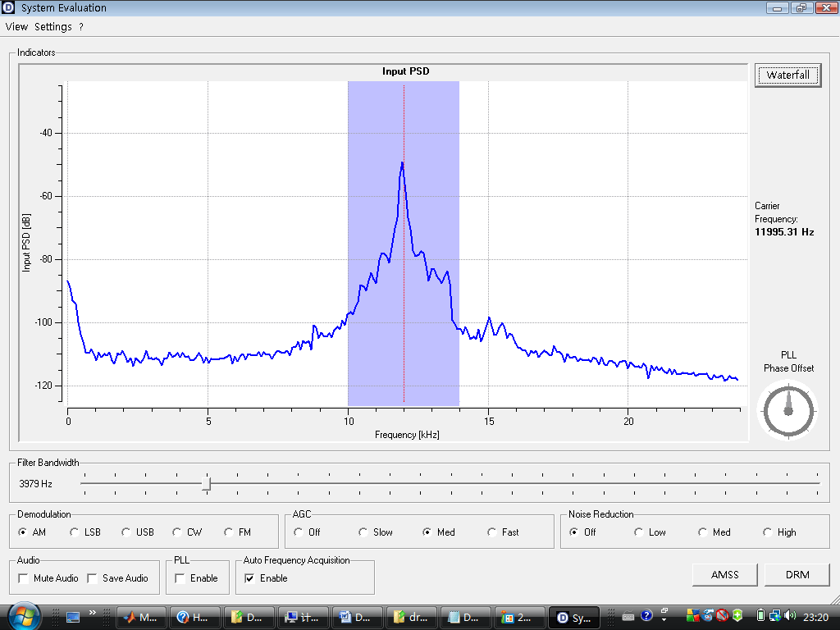The height and width of the screenshot is (630, 840).
Task: Set Noise Reduction to Med
Action: pyautogui.click(x=714, y=532)
